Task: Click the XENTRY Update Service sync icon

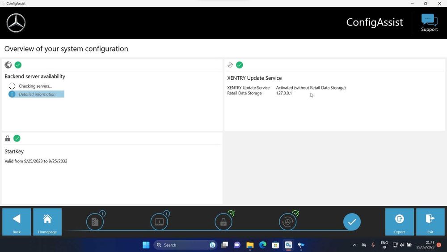Action: click(x=230, y=65)
